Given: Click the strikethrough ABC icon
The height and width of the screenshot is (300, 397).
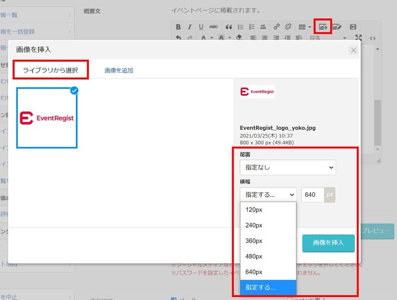Looking at the screenshot, I should [x=213, y=27].
